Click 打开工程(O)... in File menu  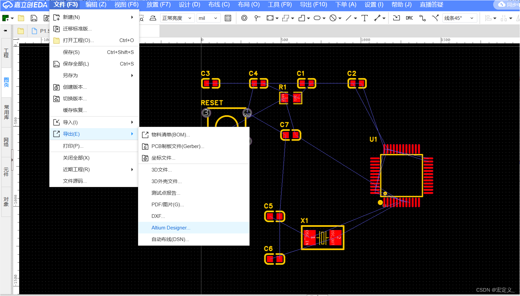click(x=94, y=40)
